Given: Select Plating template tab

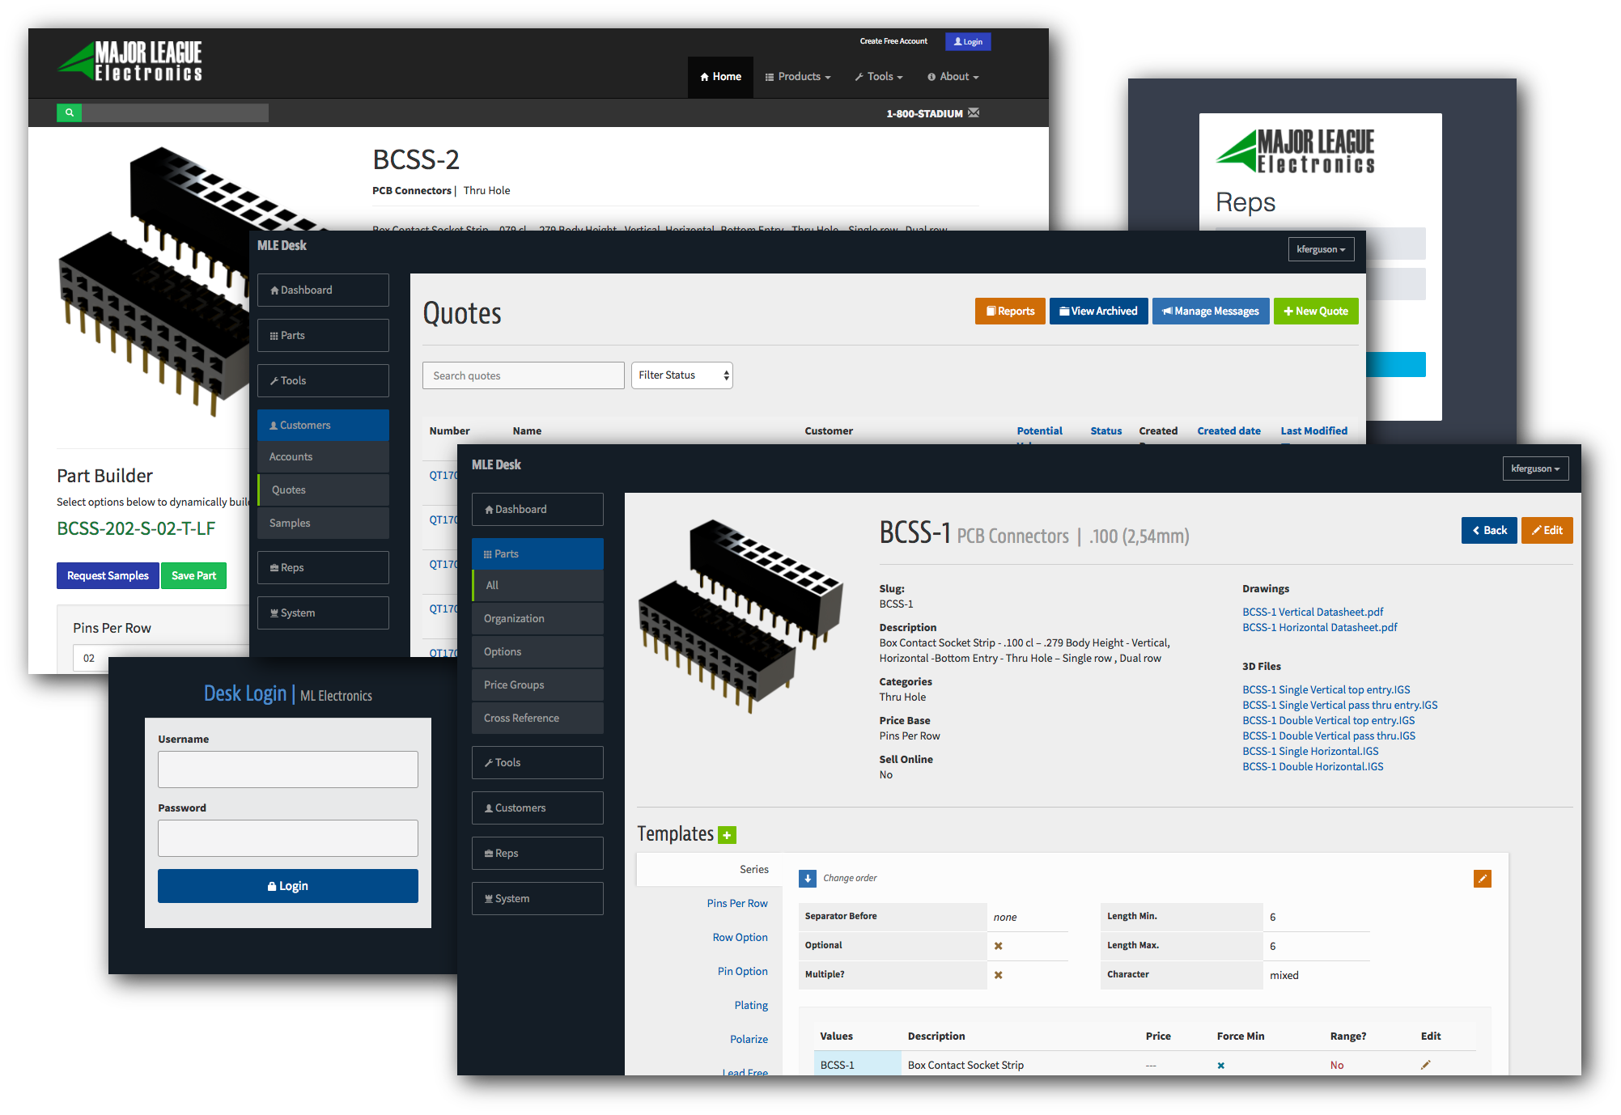Looking at the screenshot, I should point(752,1005).
